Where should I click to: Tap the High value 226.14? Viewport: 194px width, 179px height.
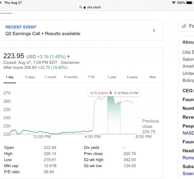(x=50, y=154)
